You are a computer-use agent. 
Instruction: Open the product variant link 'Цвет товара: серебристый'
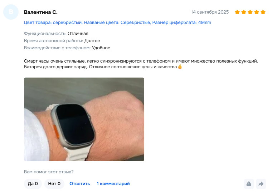pos(53,23)
